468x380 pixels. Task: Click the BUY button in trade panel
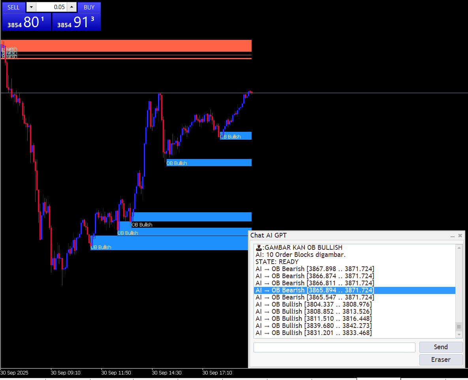pos(89,7)
